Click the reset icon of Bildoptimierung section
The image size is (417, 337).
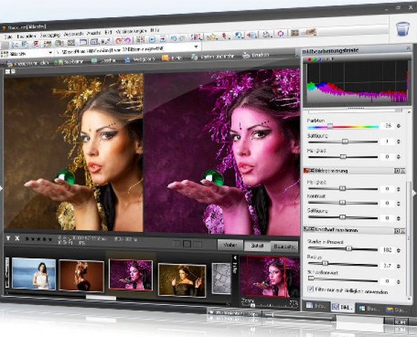(397, 170)
